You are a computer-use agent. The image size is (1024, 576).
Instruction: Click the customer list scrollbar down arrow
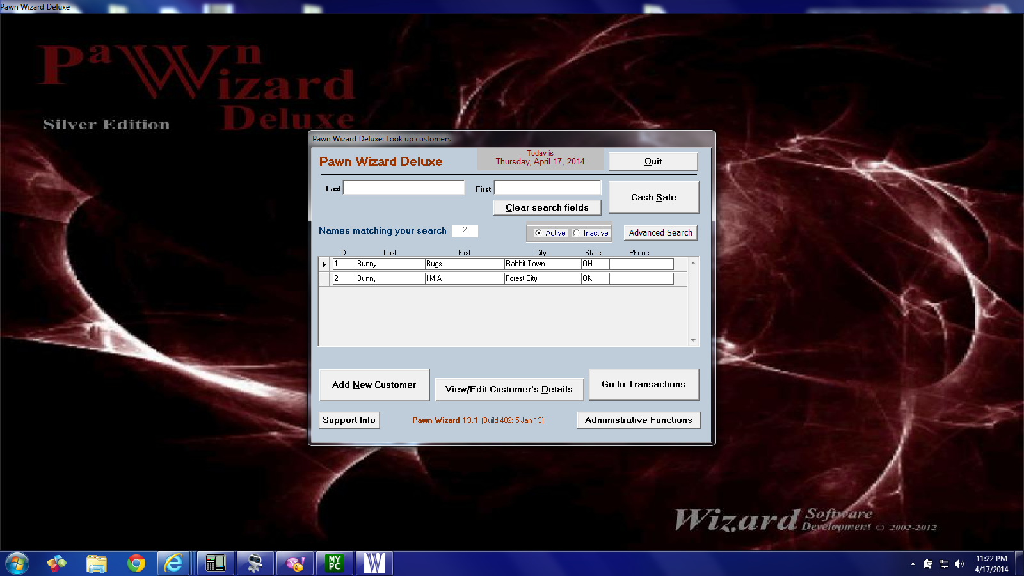693,340
